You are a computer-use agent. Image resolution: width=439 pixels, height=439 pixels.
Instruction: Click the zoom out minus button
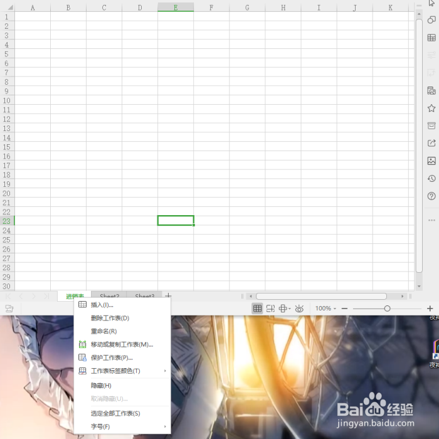pos(345,309)
